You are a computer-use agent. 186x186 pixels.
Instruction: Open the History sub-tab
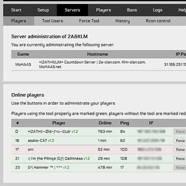click(122, 21)
